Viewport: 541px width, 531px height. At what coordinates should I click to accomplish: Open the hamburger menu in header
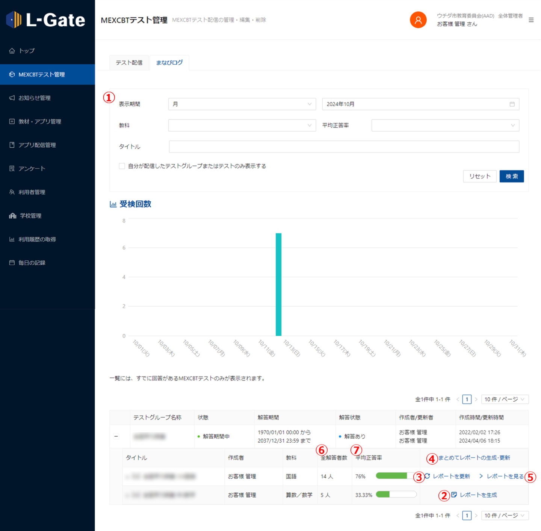(531, 20)
